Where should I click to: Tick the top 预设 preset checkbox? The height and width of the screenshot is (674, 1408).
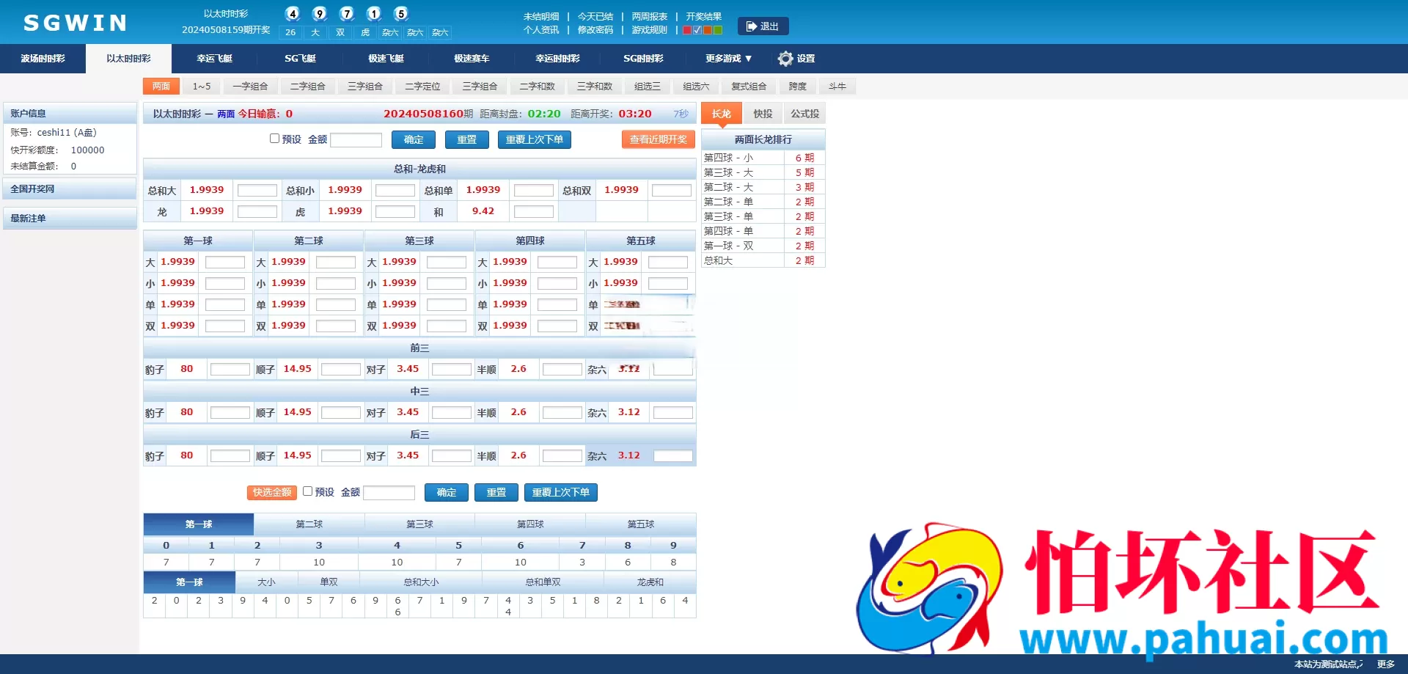click(274, 139)
